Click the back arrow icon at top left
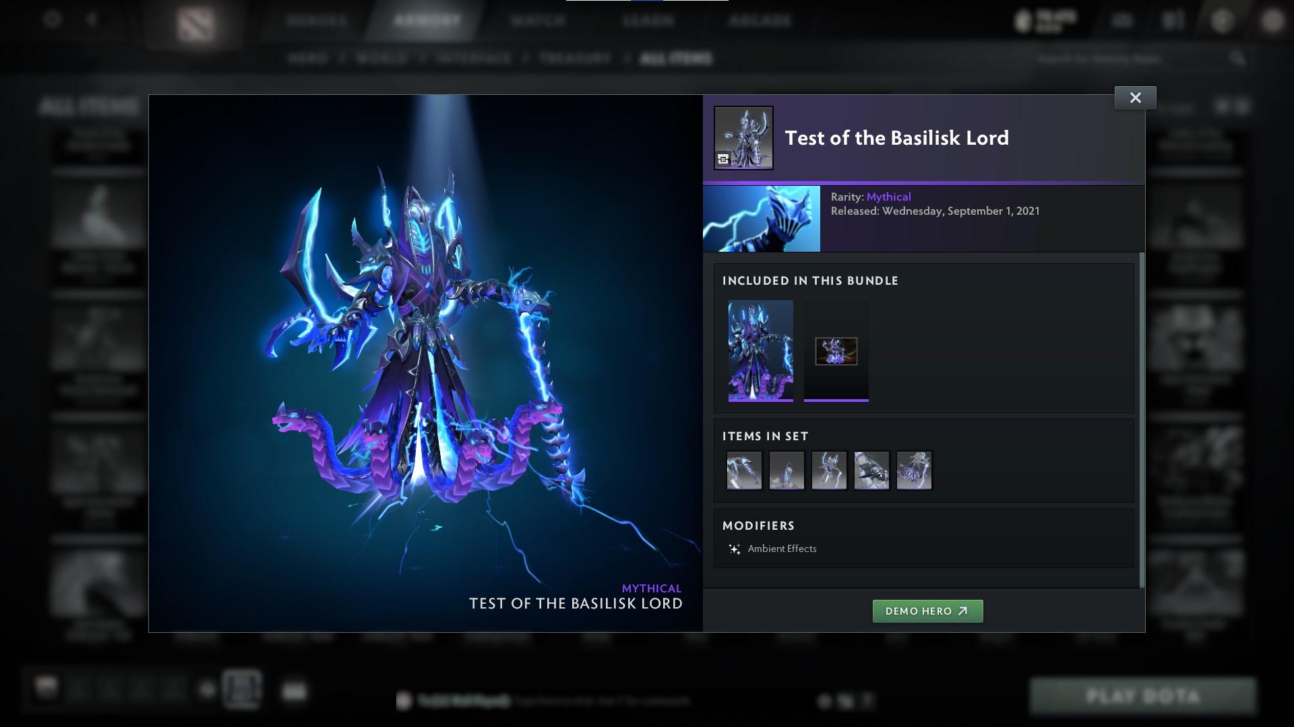This screenshot has width=1294, height=727. [90, 19]
